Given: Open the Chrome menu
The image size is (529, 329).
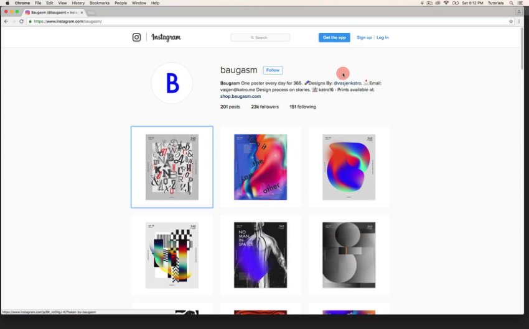Looking at the screenshot, I should coord(22,3).
